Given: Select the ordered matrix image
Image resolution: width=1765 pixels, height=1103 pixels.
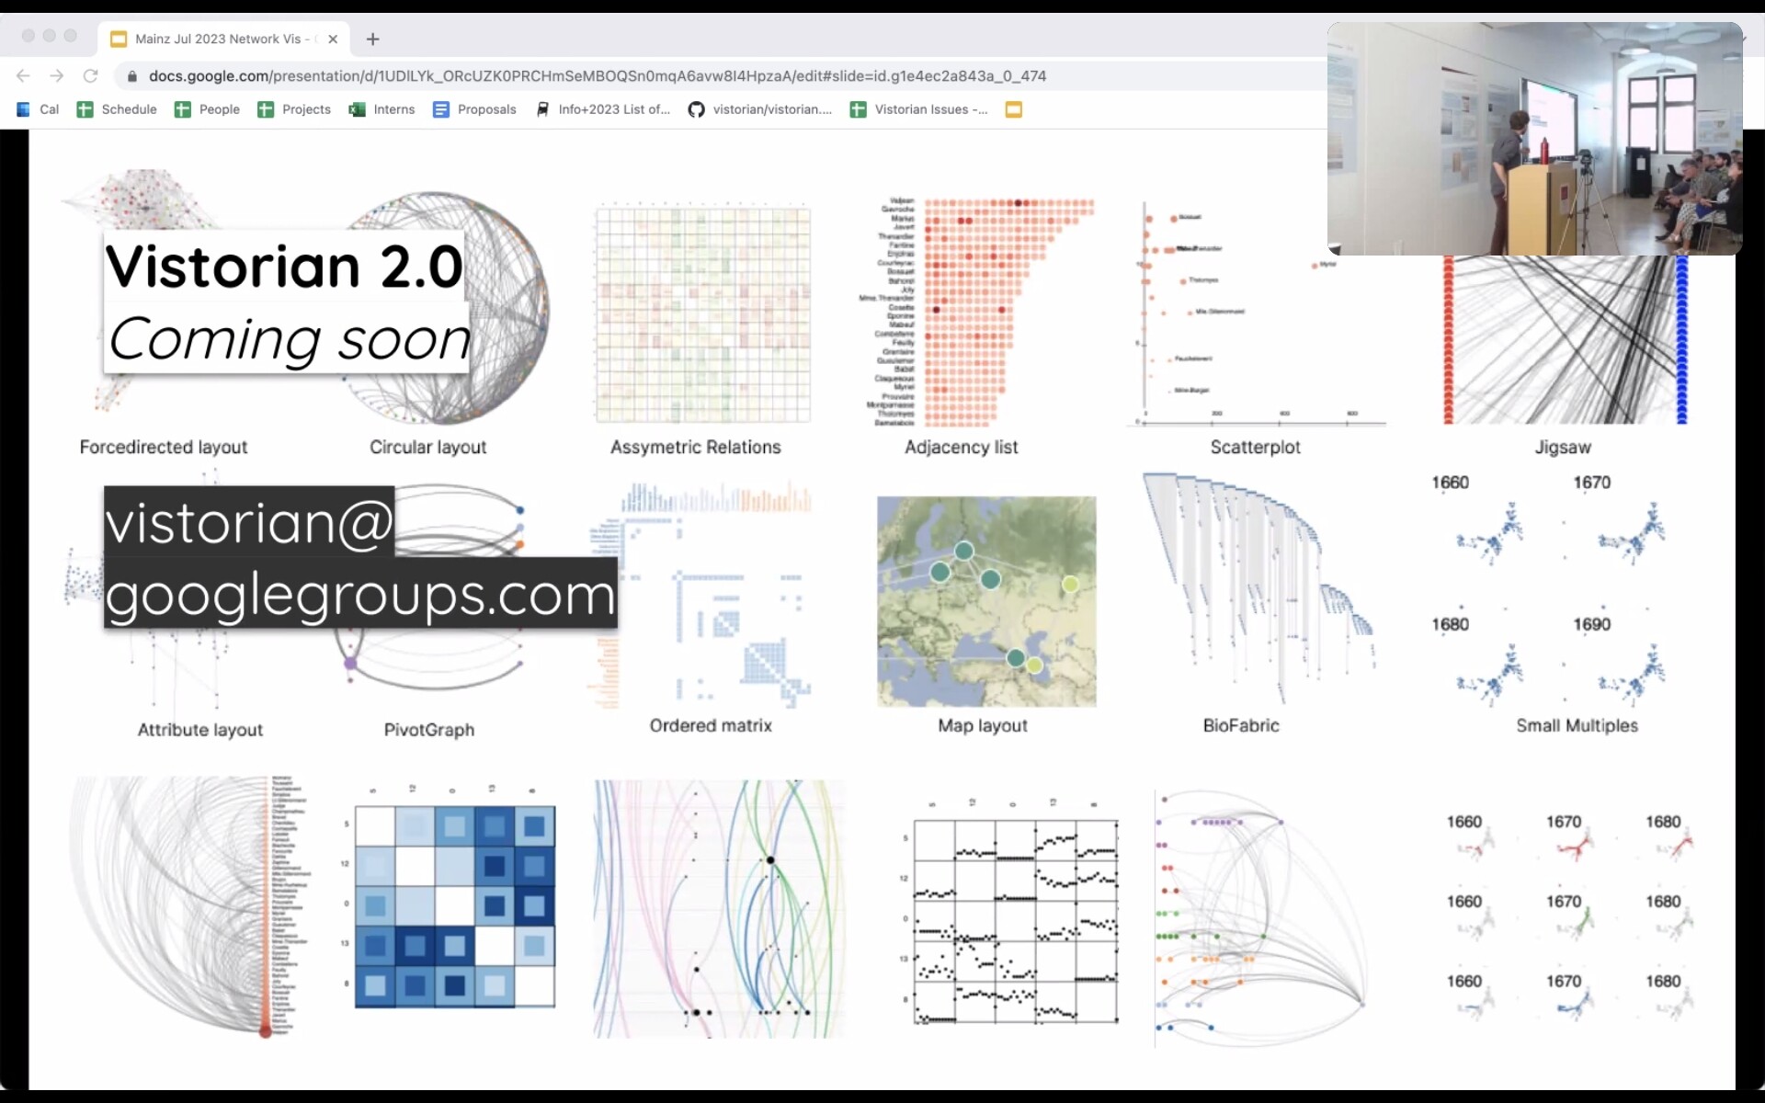Looking at the screenshot, I should click(x=701, y=595).
